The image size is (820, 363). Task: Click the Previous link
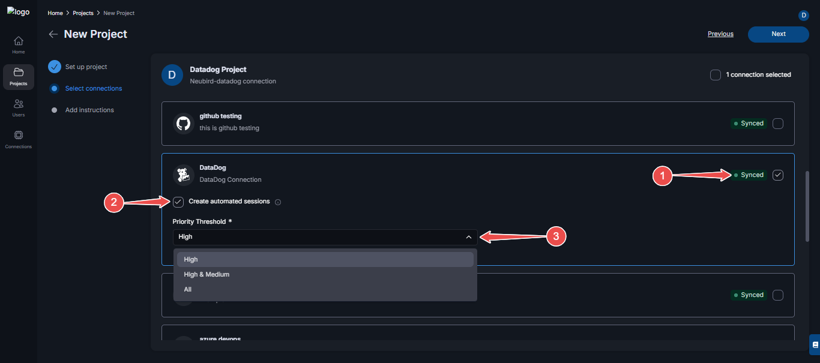[x=720, y=34]
